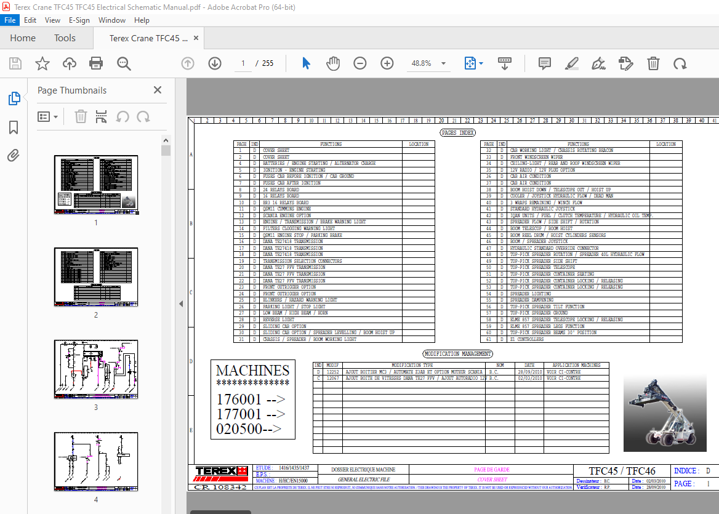Upload file to cloud icon
Viewport: 719px width, 514px height.
[x=69, y=63]
